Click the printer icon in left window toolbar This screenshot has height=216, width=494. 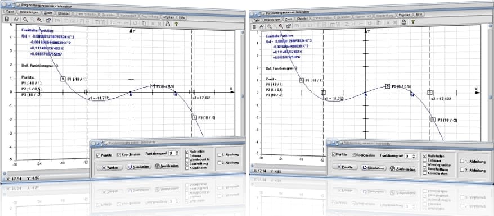tap(168, 24)
